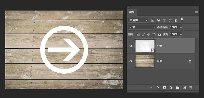Filter layers by smart object icon

click(x=176, y=20)
